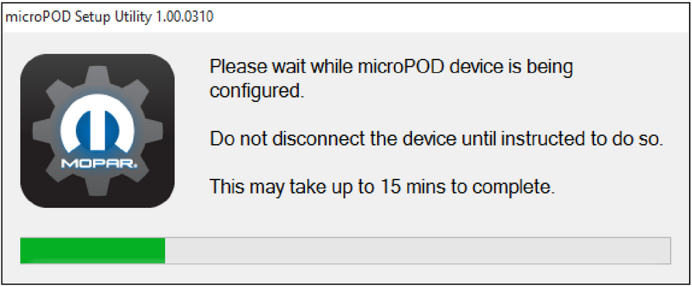Image resolution: width=692 pixels, height=287 pixels.
Task: Click the version number 1.00.0310 in title bar
Action: (x=182, y=17)
